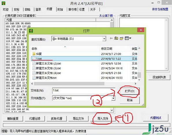The height and width of the screenshot is (135, 172).
Task: Click icon of 新建文本文档 (3).txt
Action: click(x=34, y=68)
